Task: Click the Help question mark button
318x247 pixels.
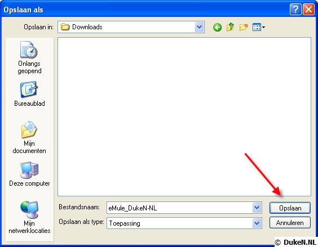Action: click(x=295, y=10)
